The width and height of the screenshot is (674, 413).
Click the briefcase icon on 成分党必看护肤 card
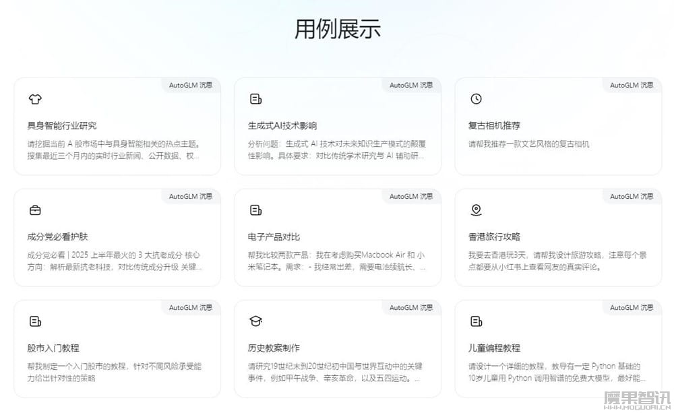pyautogui.click(x=35, y=210)
